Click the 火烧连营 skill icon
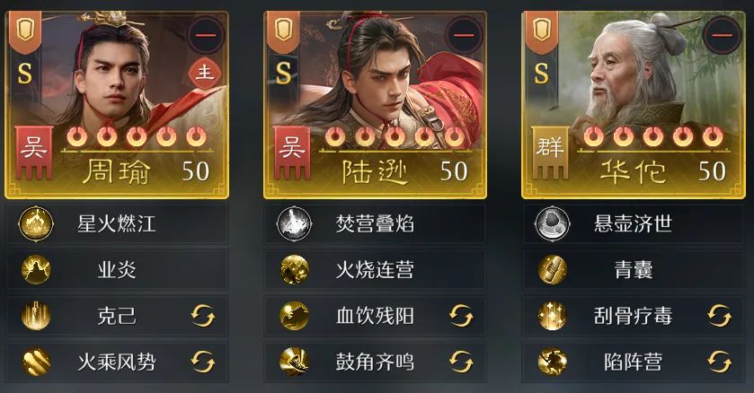This screenshot has width=754, height=393. pyautogui.click(x=294, y=270)
